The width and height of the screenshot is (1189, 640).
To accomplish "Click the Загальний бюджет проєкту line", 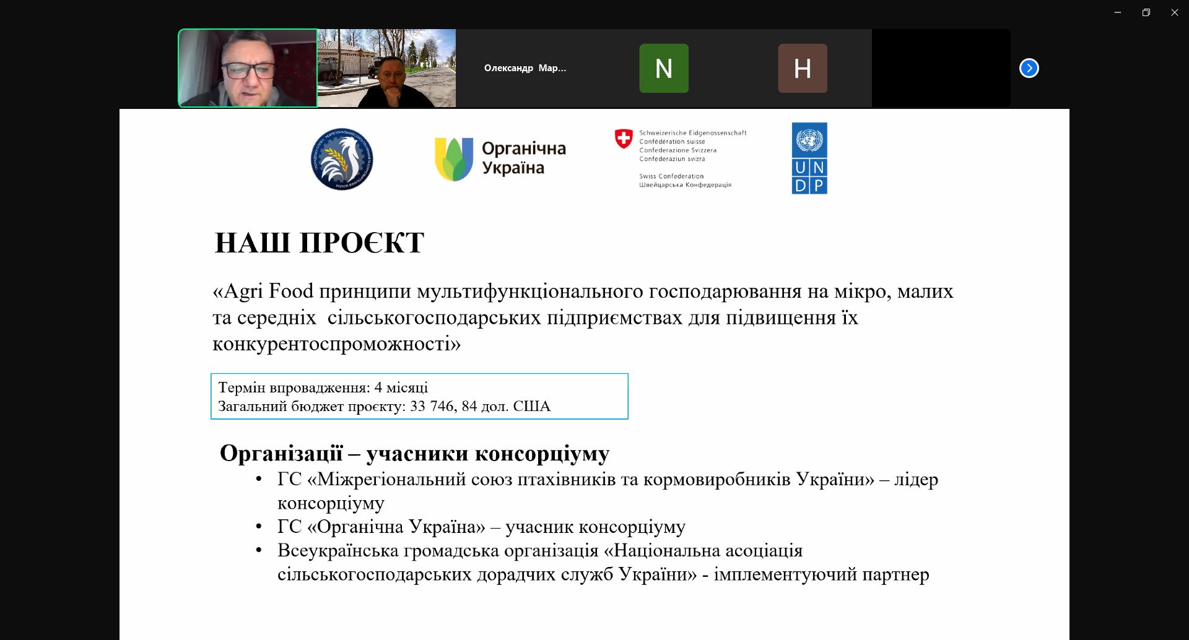I will coord(384,406).
